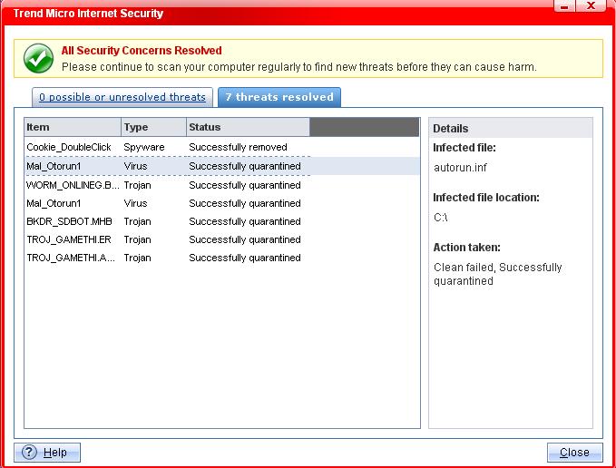Select the Cookie_DoubleClick row
This screenshot has width=616, height=468.
(222, 147)
